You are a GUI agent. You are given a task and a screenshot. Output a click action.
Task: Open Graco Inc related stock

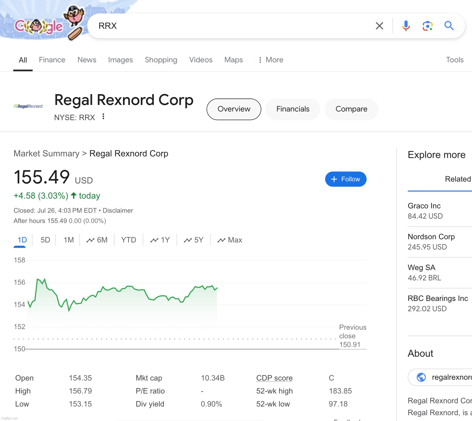pos(440,211)
